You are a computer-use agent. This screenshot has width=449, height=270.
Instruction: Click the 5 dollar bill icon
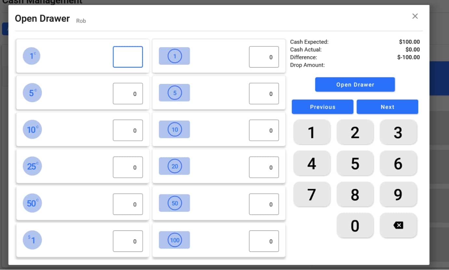point(174,93)
